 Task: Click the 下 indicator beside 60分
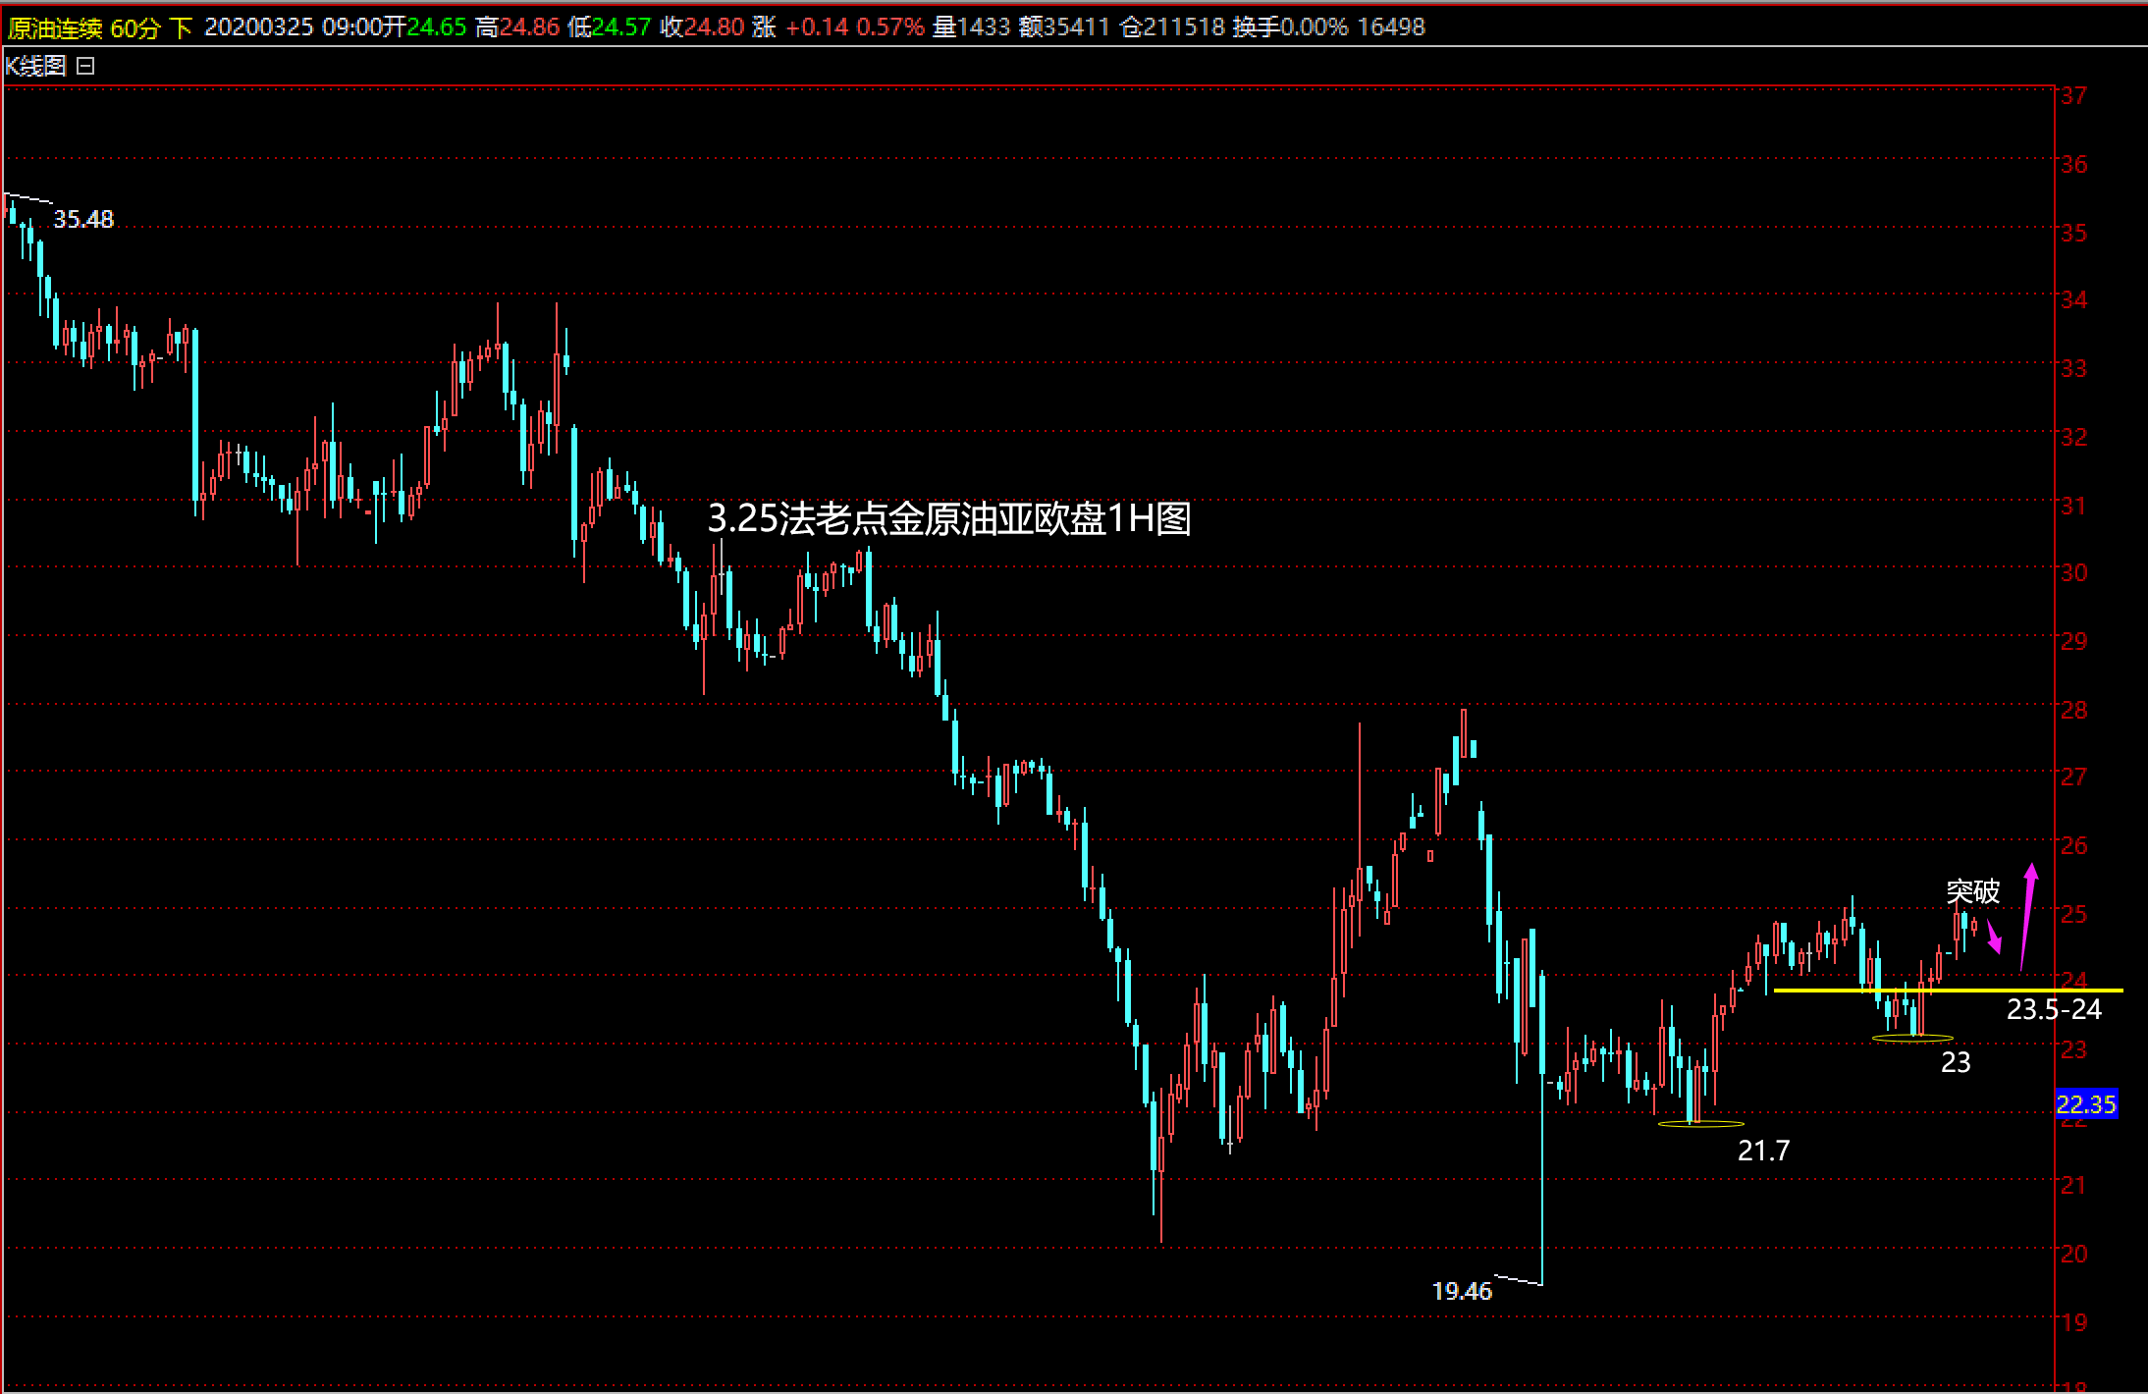point(181,27)
